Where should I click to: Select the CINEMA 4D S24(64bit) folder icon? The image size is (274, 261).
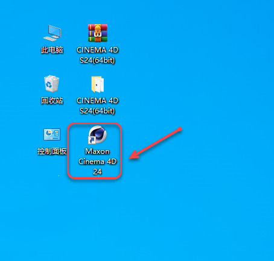98,84
